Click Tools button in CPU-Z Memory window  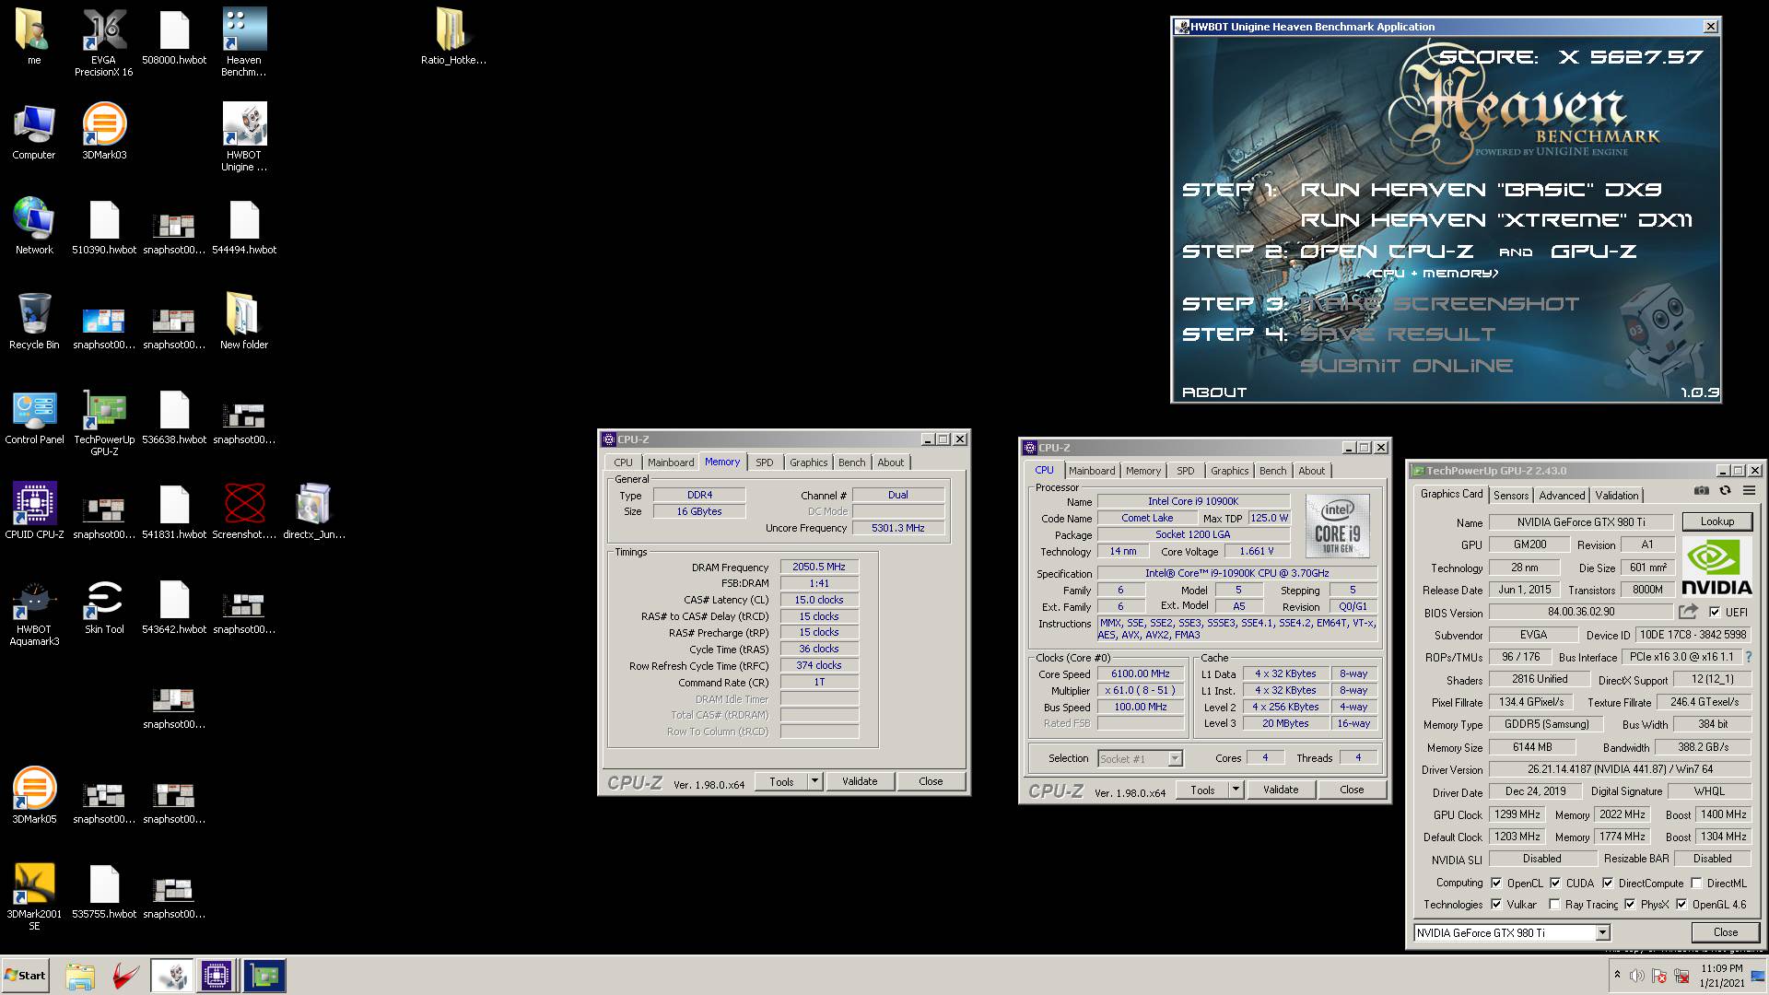(x=781, y=781)
